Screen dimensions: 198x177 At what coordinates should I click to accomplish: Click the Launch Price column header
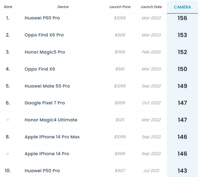click(x=120, y=7)
